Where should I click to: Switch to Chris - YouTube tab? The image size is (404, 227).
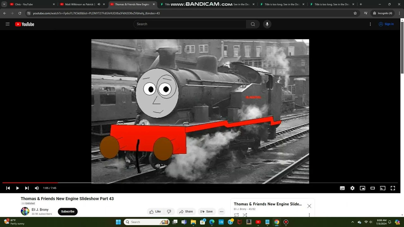tap(32, 4)
